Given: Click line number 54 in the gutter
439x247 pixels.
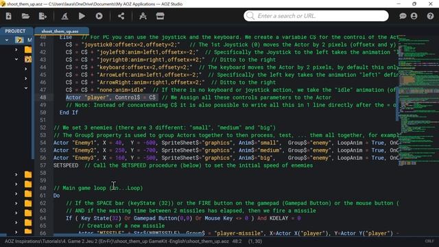Looking at the screenshot, I should (43, 143).
